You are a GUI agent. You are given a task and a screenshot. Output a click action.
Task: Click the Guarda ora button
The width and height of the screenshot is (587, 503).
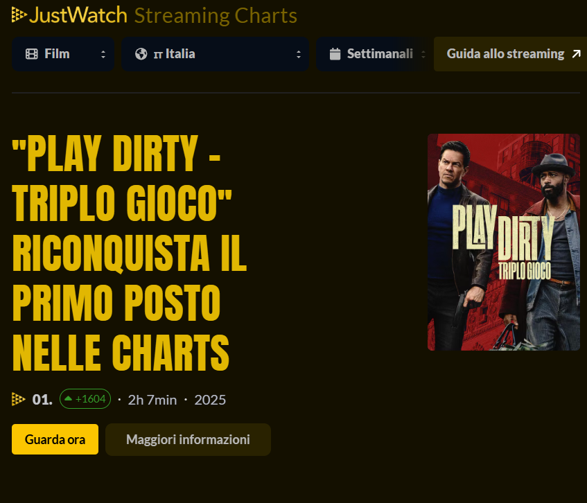(55, 439)
